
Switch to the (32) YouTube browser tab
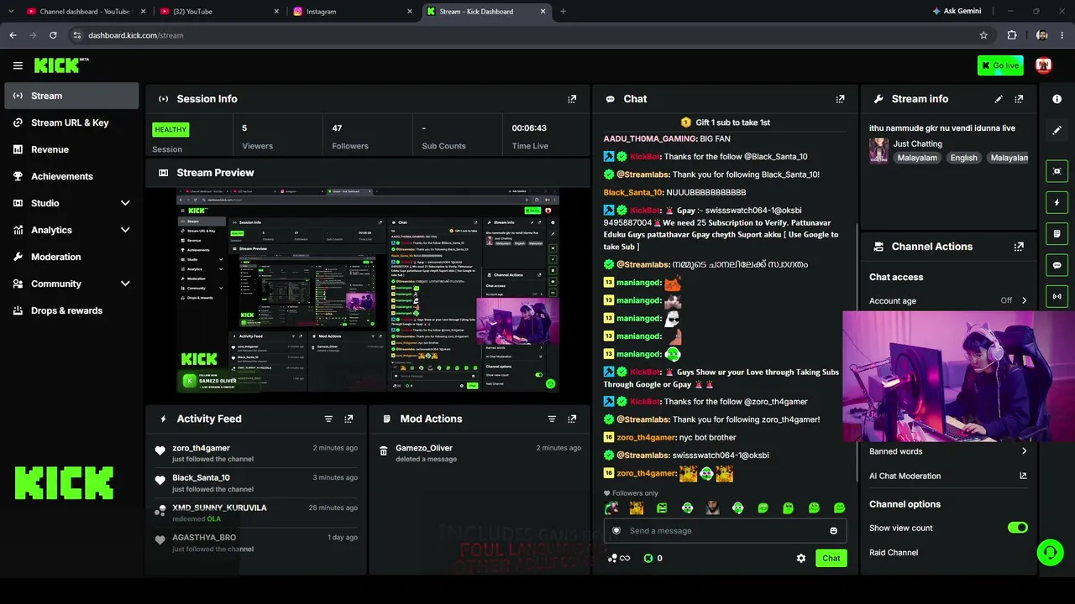[219, 12]
